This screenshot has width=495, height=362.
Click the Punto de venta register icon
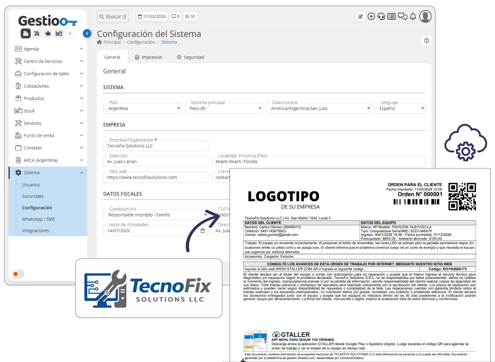(18, 135)
